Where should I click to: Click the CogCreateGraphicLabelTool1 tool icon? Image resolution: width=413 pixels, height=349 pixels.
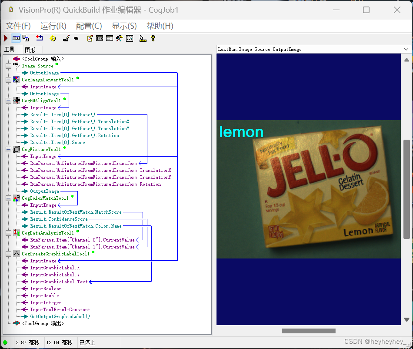[x=17, y=254]
